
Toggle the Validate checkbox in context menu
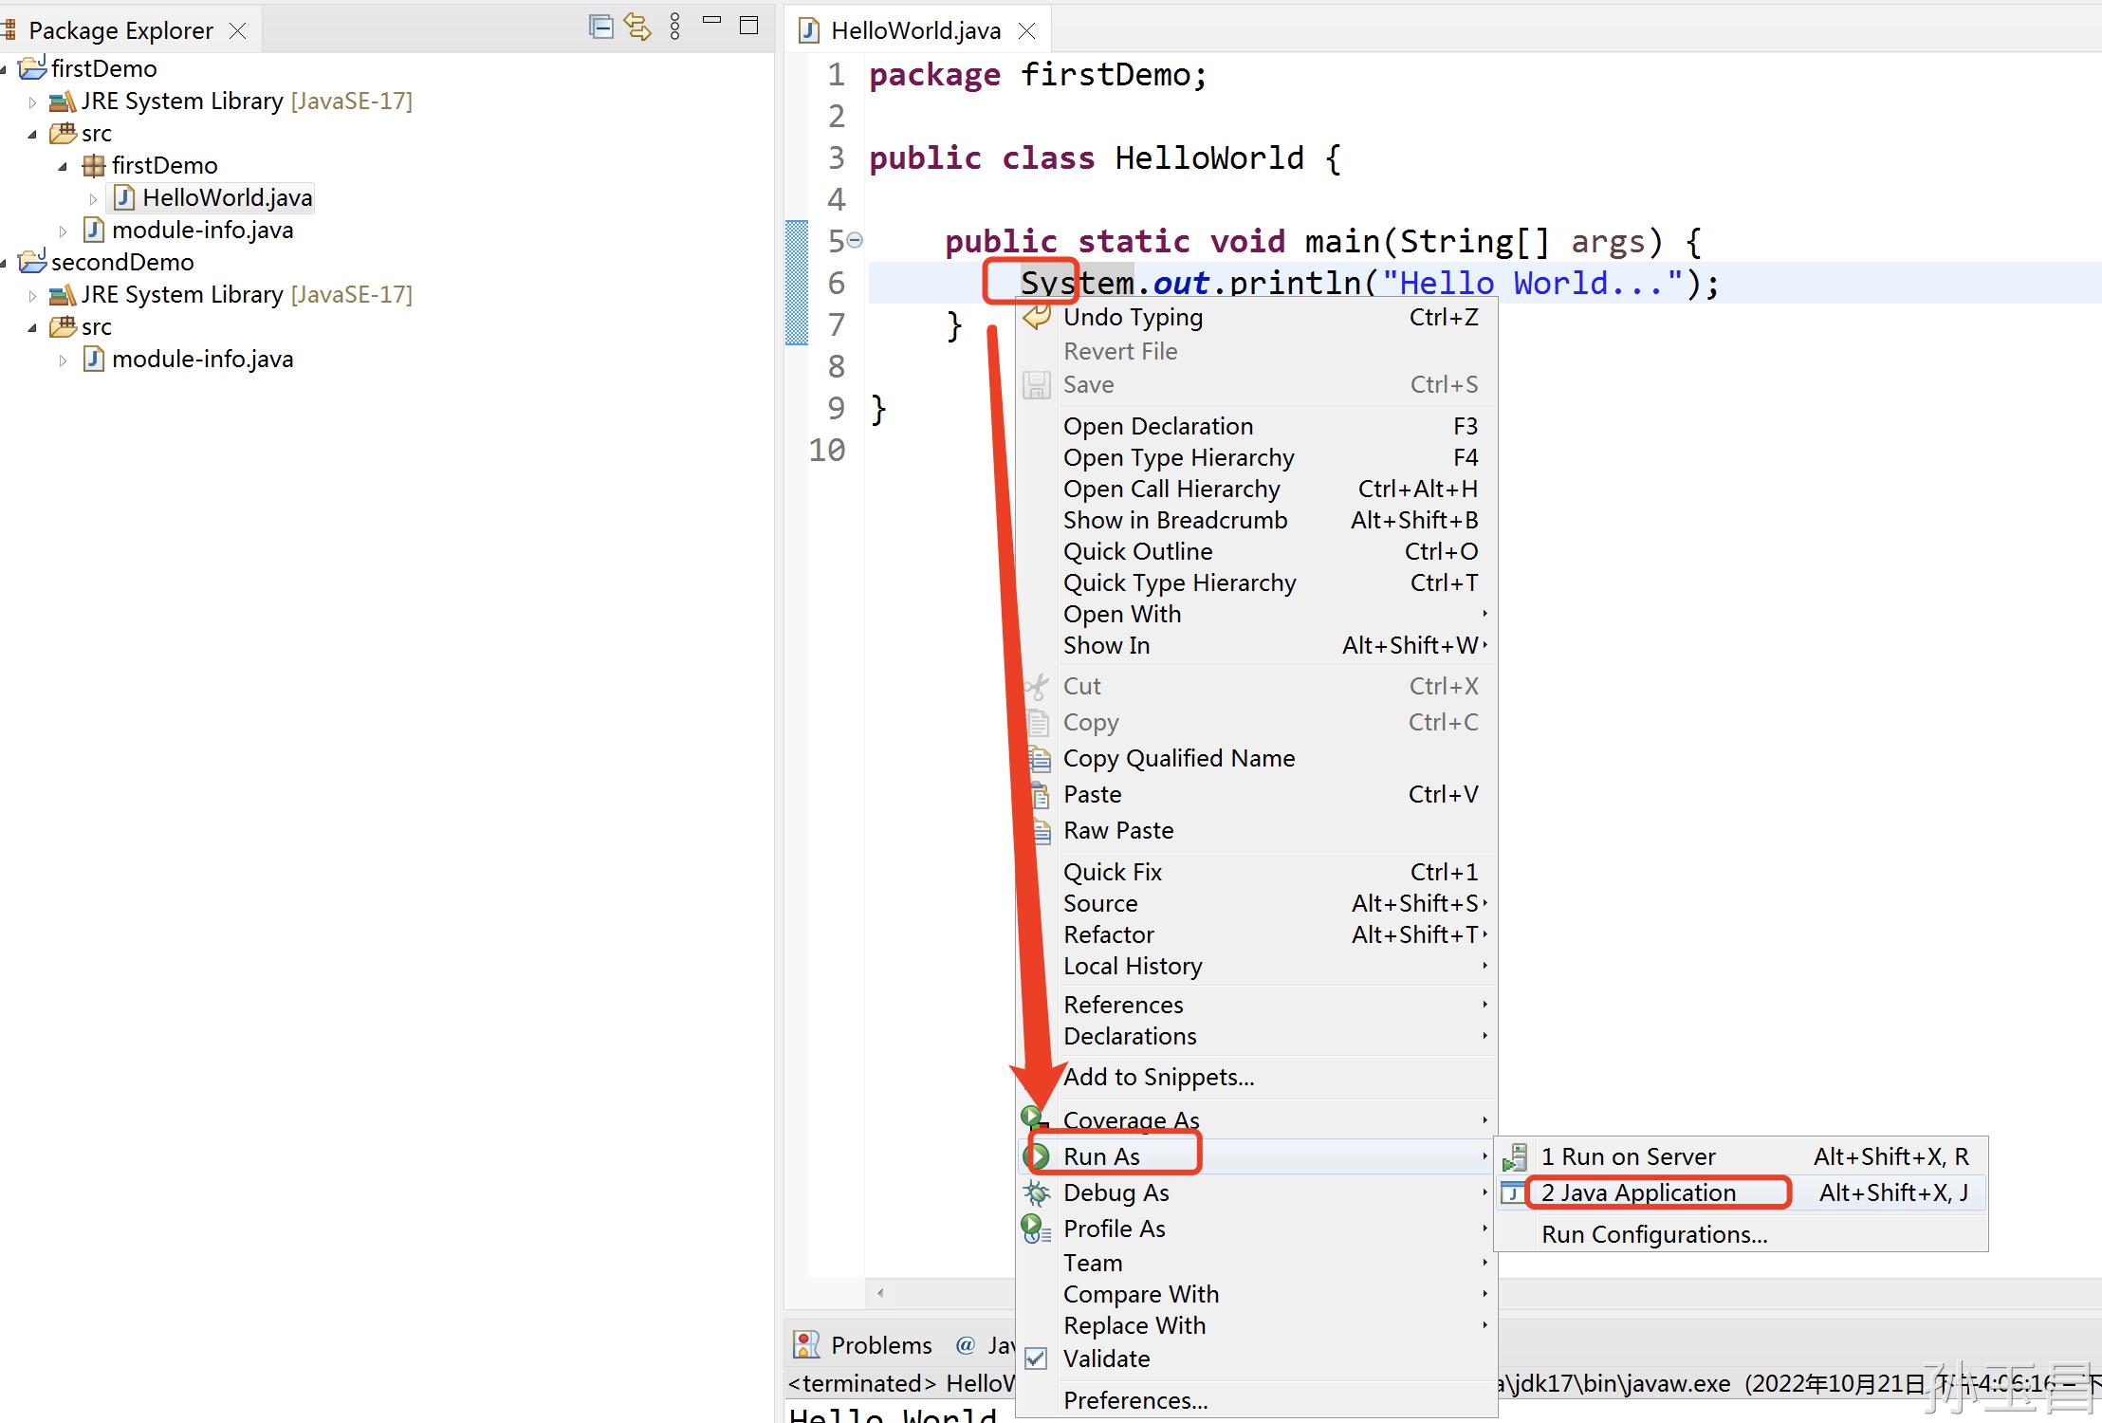coord(1037,1358)
